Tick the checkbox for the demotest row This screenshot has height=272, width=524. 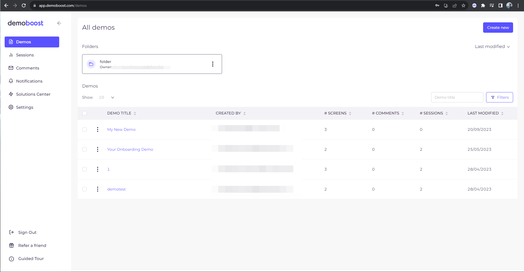pos(85,189)
